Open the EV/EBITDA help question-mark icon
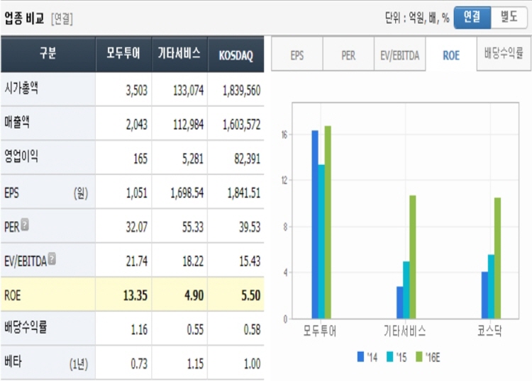Viewport: 532px width, 381px height. pos(52,259)
